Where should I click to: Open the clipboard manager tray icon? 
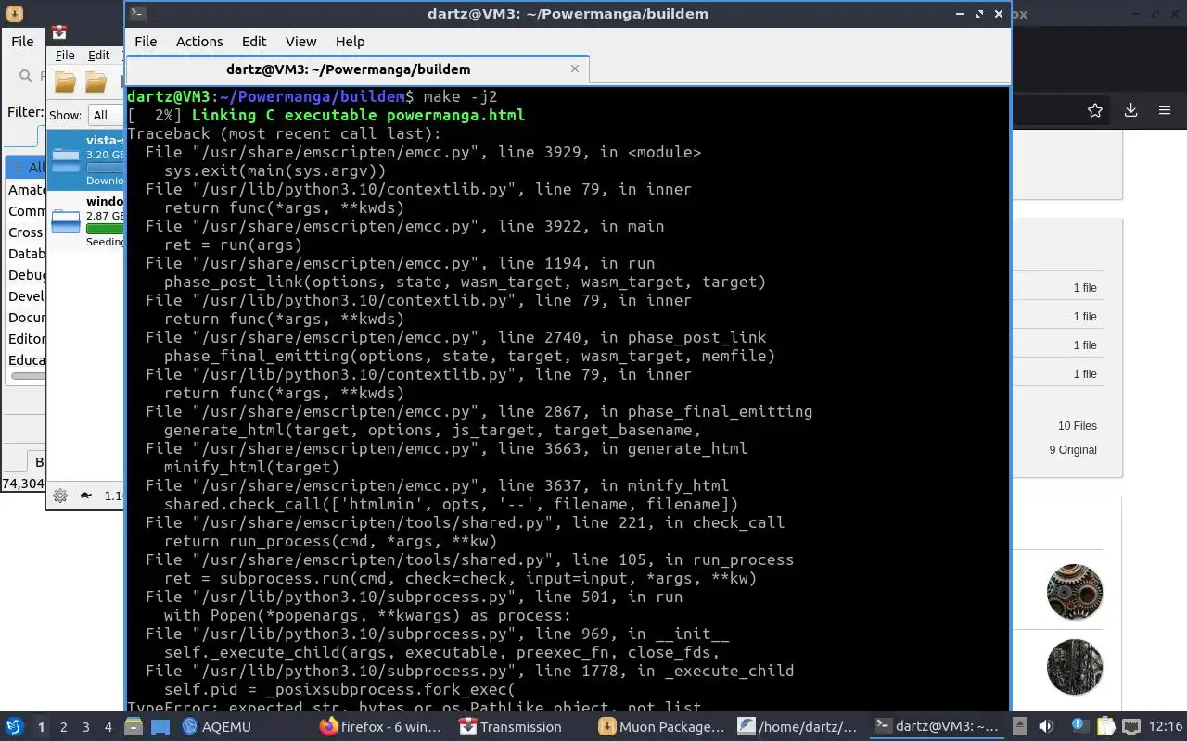pos(1105,727)
